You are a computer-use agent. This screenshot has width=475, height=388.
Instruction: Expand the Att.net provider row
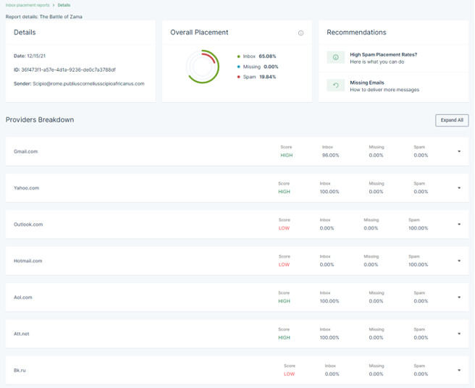(459, 334)
